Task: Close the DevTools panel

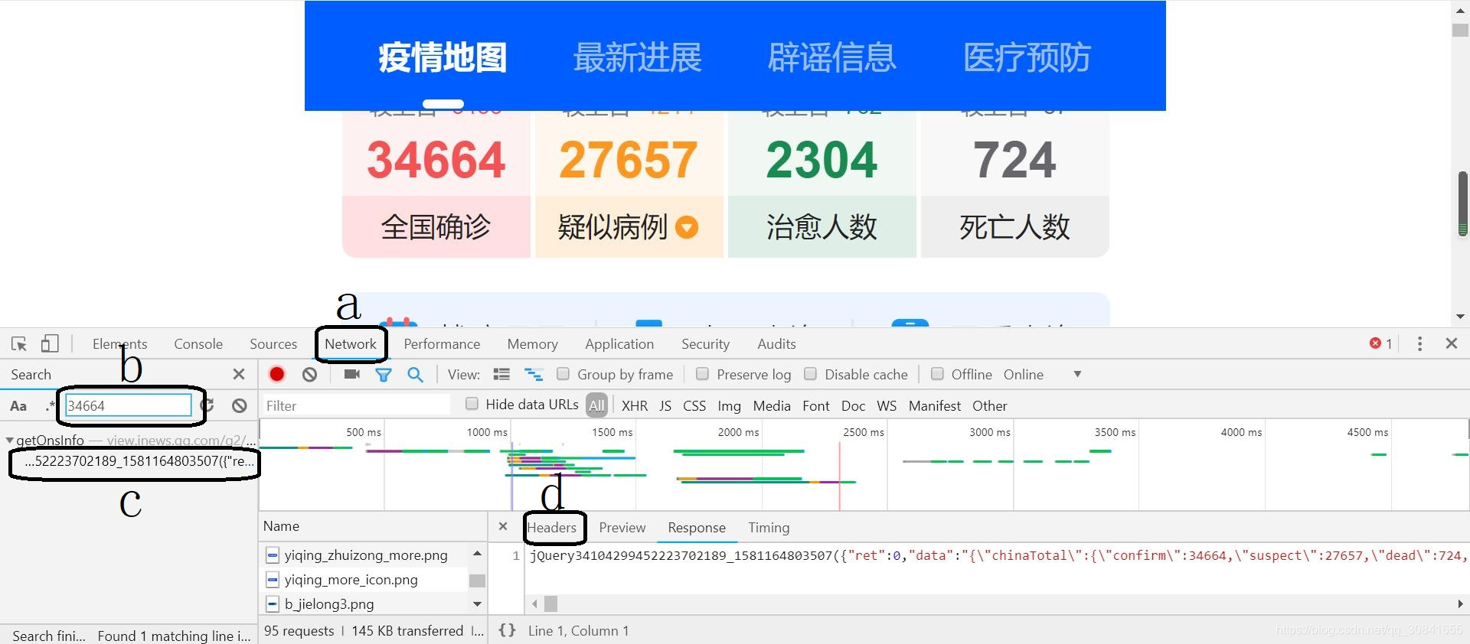Action: pos(1451,343)
